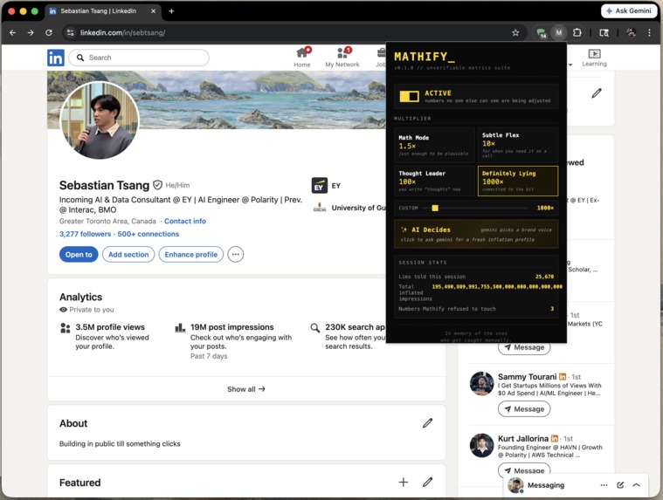Open the Chrome profile avatar icon
This screenshot has width=663, height=500.
coord(631,32)
